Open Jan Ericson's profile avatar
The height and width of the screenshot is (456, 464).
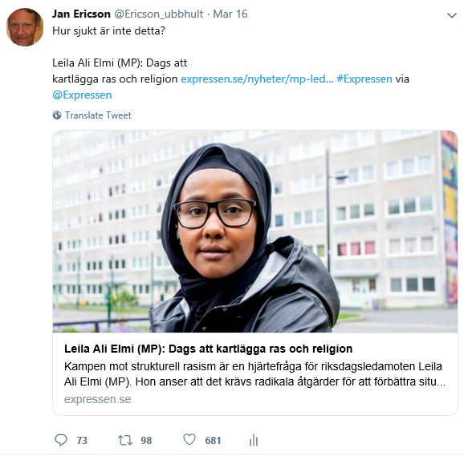coord(25,27)
